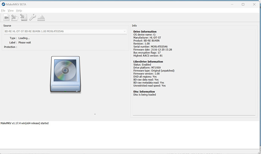Click 'Firmware date: 2116-12-20 15:28' line
Image resolution: width=261 pixels, height=154 pixels.
click(x=152, y=49)
